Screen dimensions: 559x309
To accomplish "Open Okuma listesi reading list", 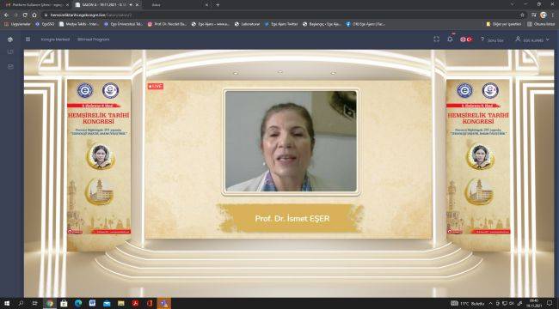I will coord(541,24).
